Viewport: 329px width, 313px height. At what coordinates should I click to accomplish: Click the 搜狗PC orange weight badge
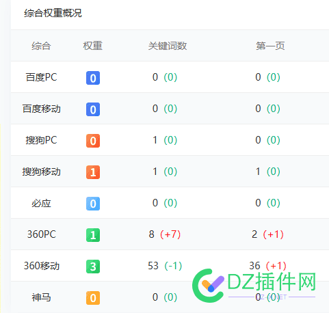[93, 141]
